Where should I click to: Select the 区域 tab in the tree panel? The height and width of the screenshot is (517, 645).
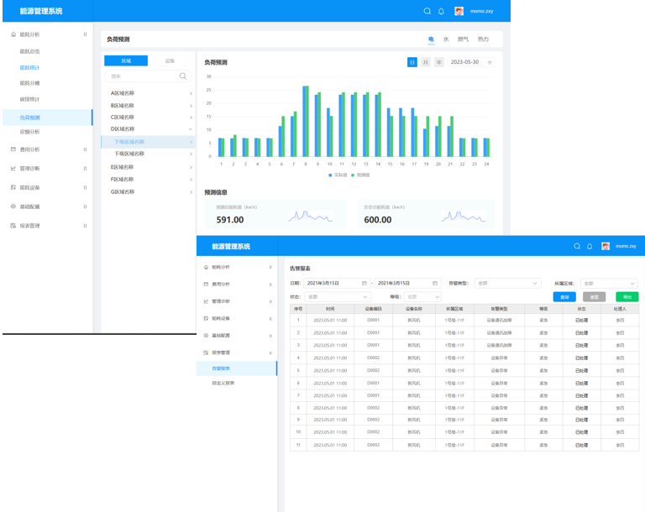pyautogui.click(x=126, y=60)
